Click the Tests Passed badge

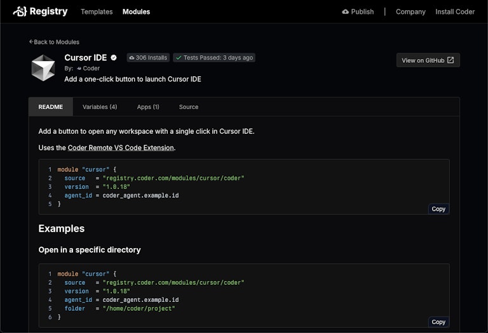click(214, 58)
